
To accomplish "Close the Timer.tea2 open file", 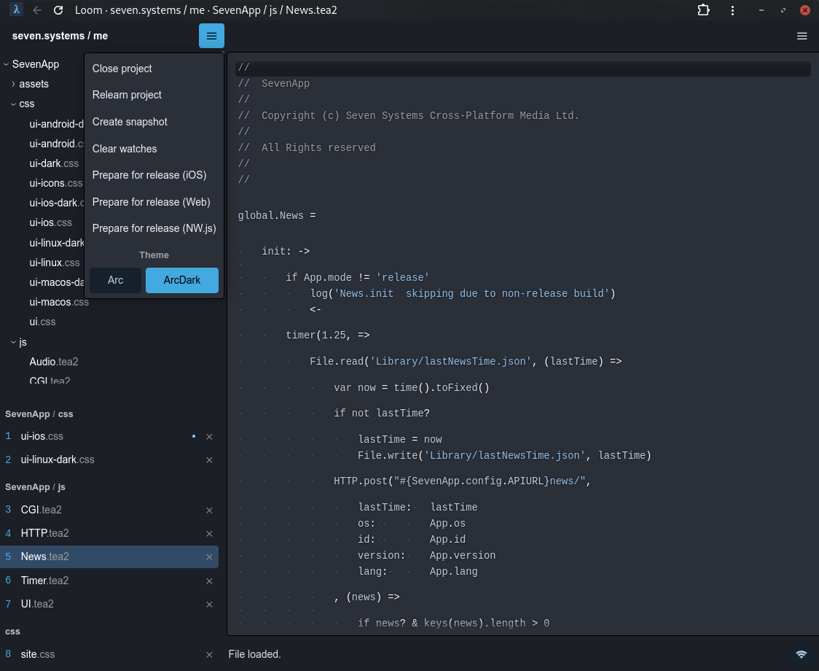I will point(209,581).
